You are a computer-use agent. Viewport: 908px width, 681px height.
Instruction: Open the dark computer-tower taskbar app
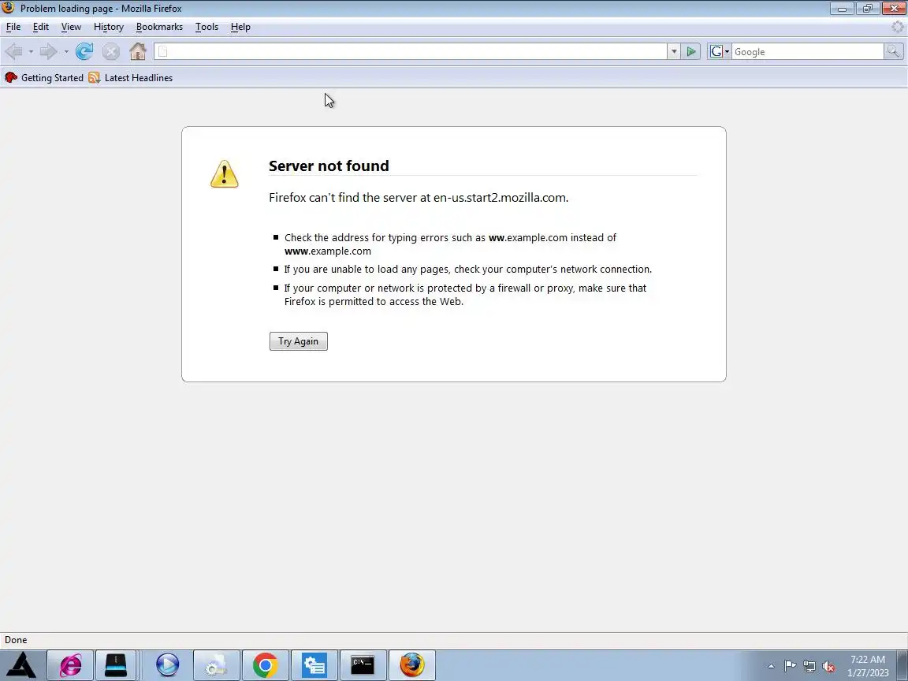[x=116, y=664]
